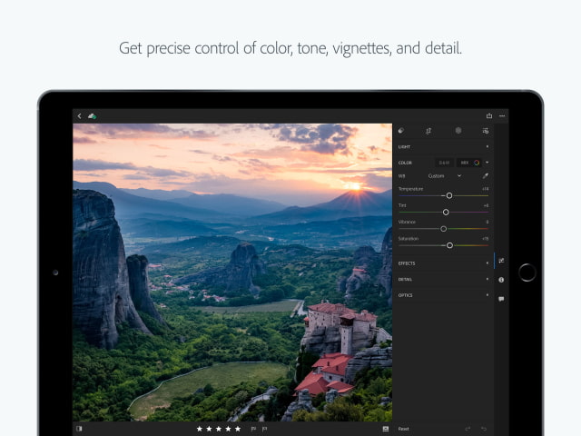Select the healing brush tool icon
This screenshot has width=581, height=436.
458,131
